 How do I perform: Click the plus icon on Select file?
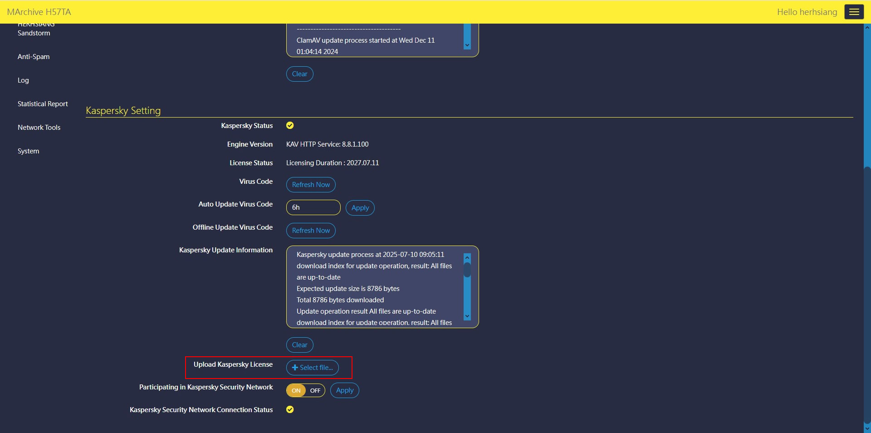click(x=295, y=368)
